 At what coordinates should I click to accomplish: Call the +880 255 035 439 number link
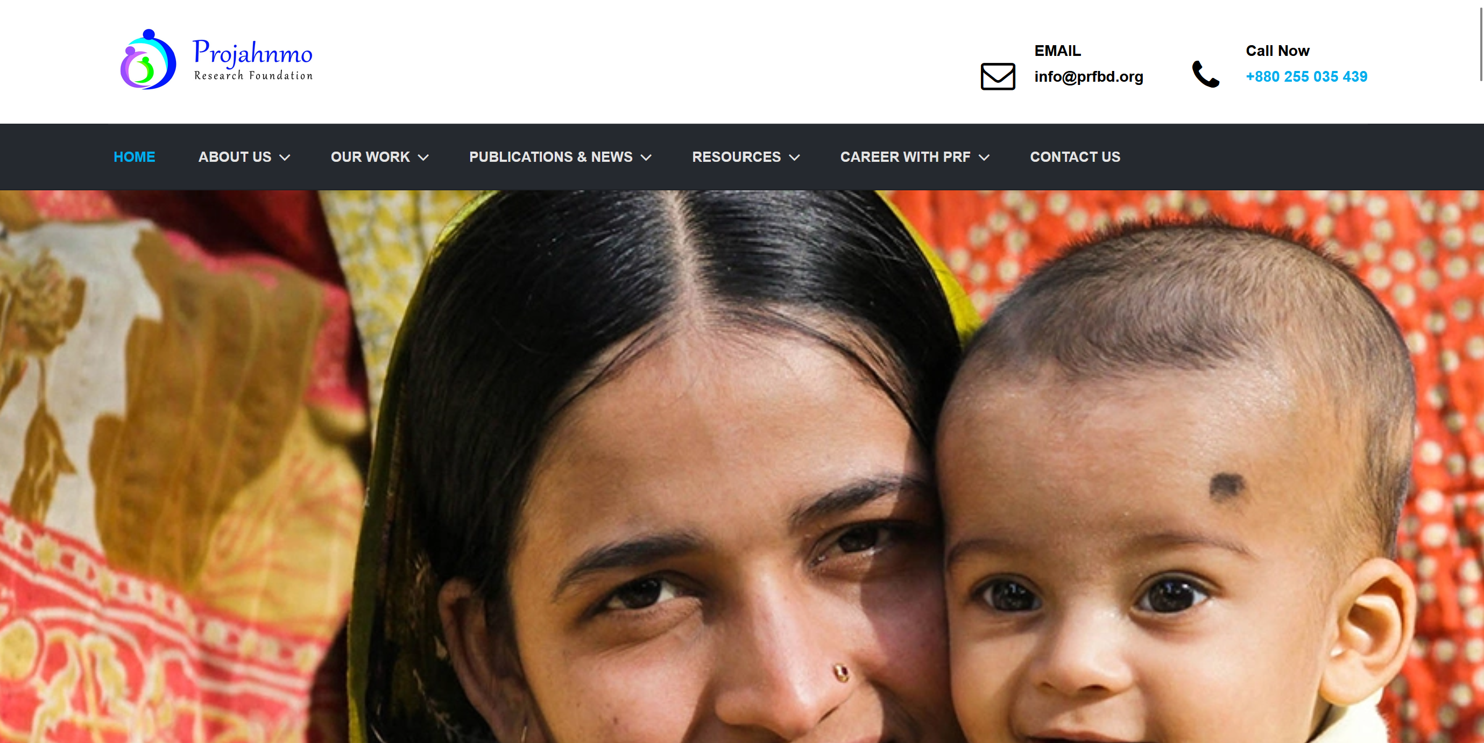tap(1306, 76)
